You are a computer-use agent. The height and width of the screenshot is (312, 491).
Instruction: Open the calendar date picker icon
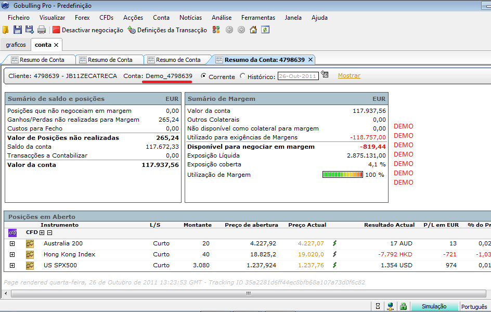point(325,74)
